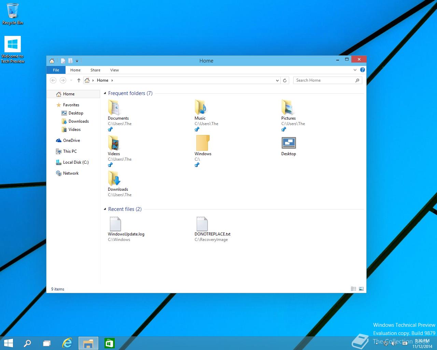Click the magnifier icon in search box

[357, 80]
